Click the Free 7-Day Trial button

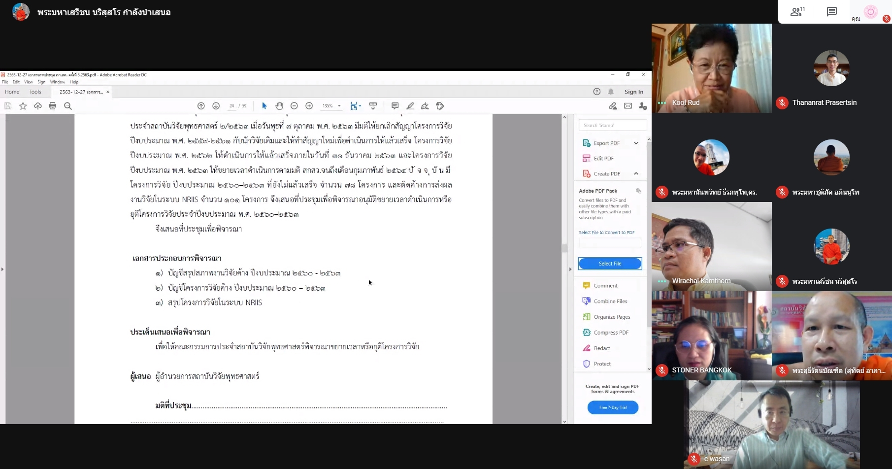point(613,407)
